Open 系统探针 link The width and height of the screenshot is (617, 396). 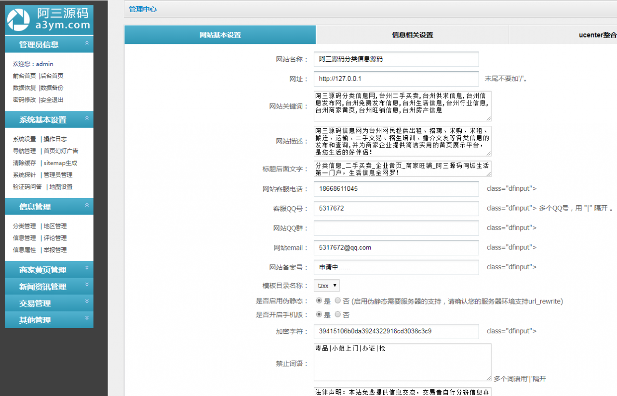(25, 175)
